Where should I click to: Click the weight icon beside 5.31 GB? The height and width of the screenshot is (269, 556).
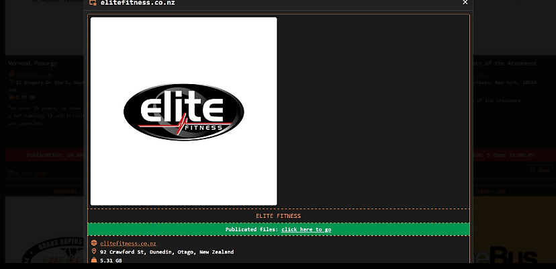(x=94, y=260)
